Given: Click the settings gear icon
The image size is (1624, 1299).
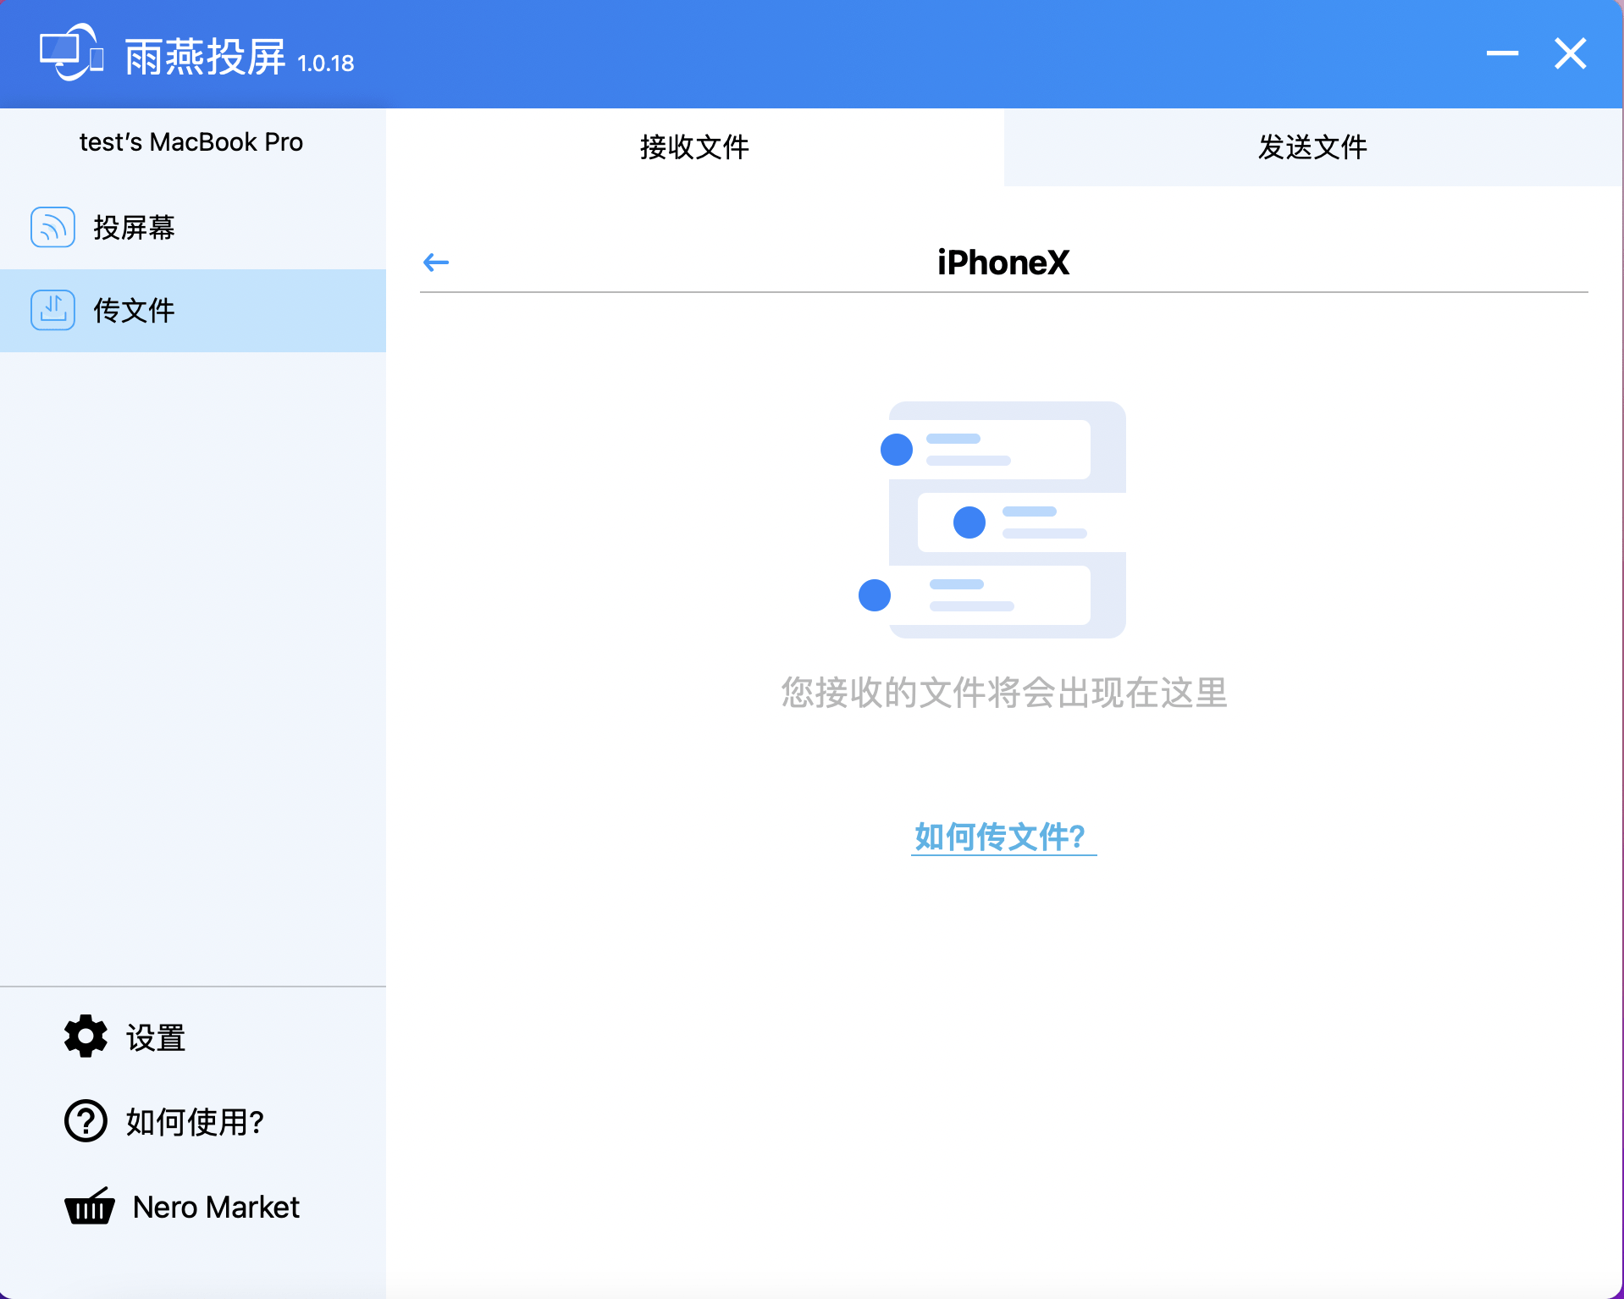Looking at the screenshot, I should click(x=86, y=1036).
